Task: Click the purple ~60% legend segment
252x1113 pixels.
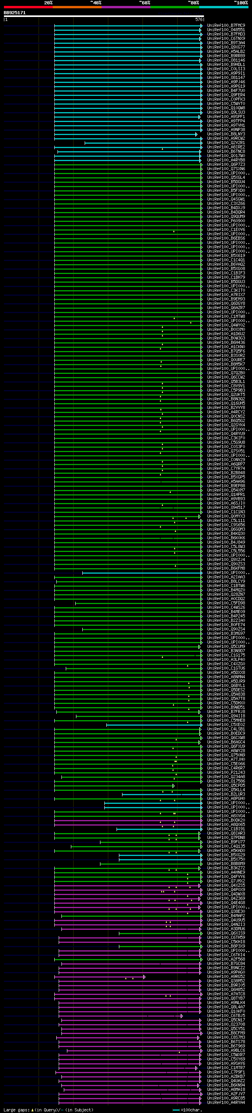Action: click(126, 7)
